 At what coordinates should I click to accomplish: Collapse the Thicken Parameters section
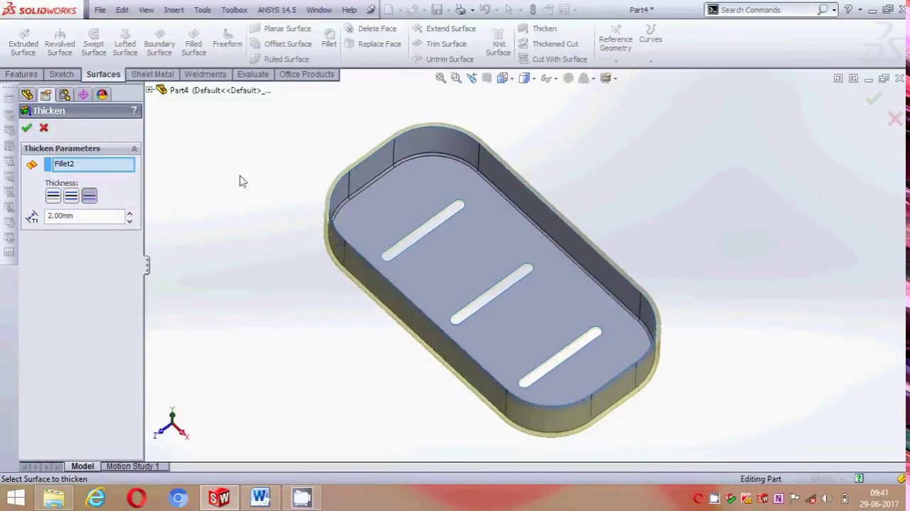pos(134,148)
